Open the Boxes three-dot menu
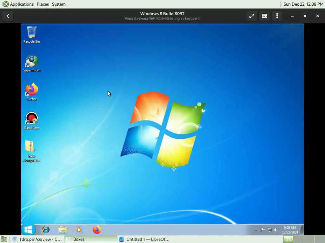 click(x=277, y=16)
